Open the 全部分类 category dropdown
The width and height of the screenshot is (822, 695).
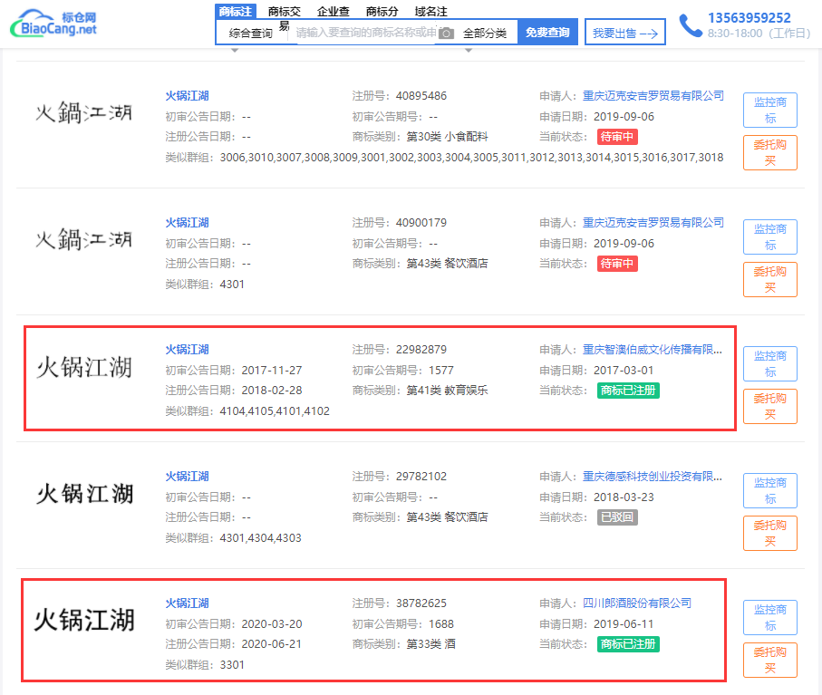485,33
